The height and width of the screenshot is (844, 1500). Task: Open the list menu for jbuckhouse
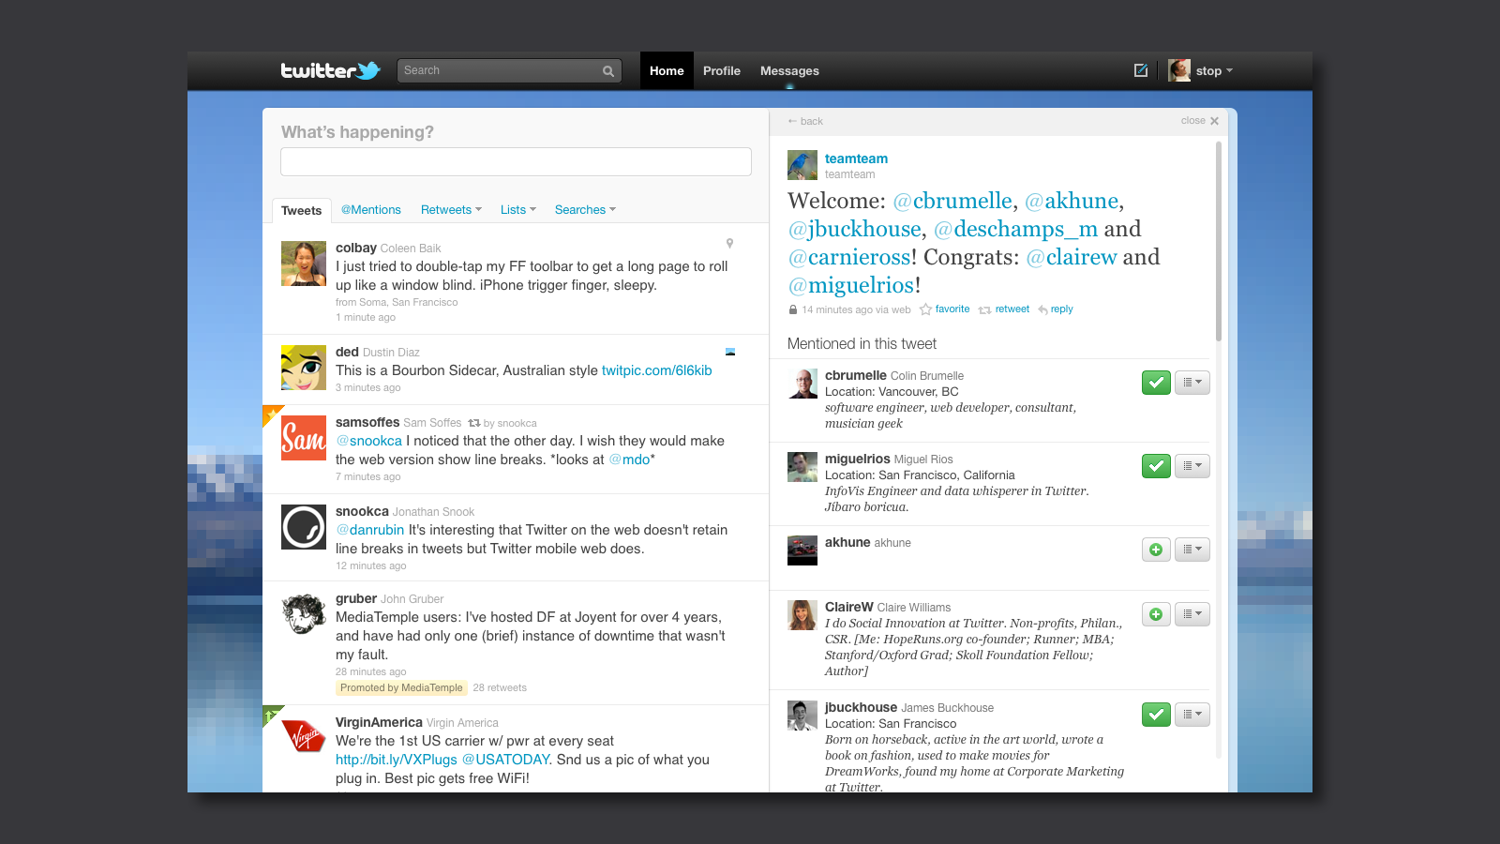tap(1192, 715)
